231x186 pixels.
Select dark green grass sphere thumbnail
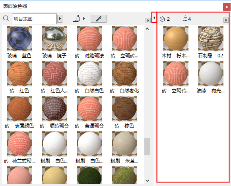pyautogui.click(x=89, y=175)
